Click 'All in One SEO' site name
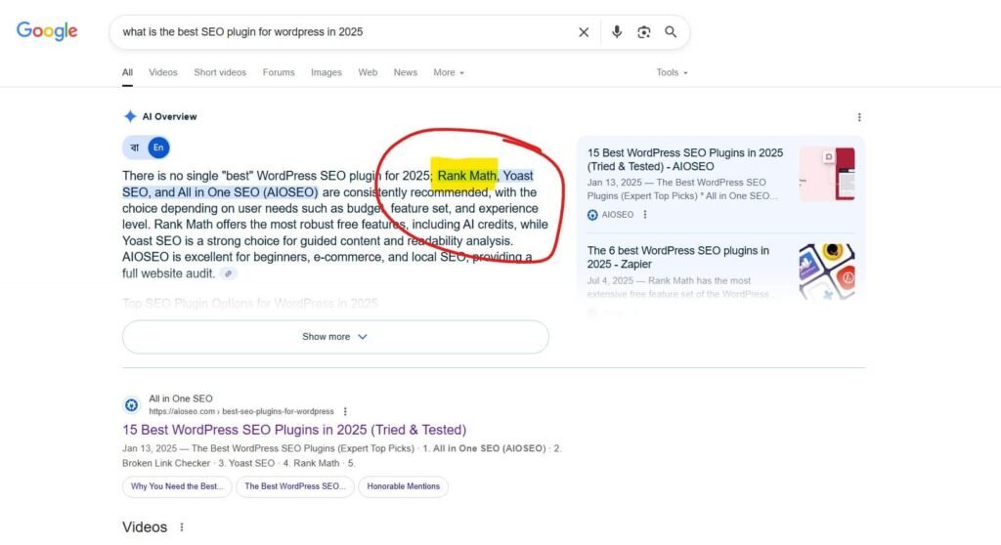This screenshot has width=1001, height=545. coord(181,398)
